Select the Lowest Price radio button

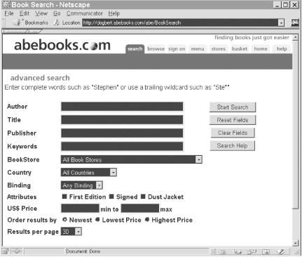pyautogui.click(x=97, y=220)
